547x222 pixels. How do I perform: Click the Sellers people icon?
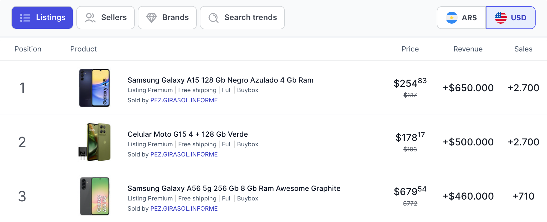pyautogui.click(x=90, y=18)
